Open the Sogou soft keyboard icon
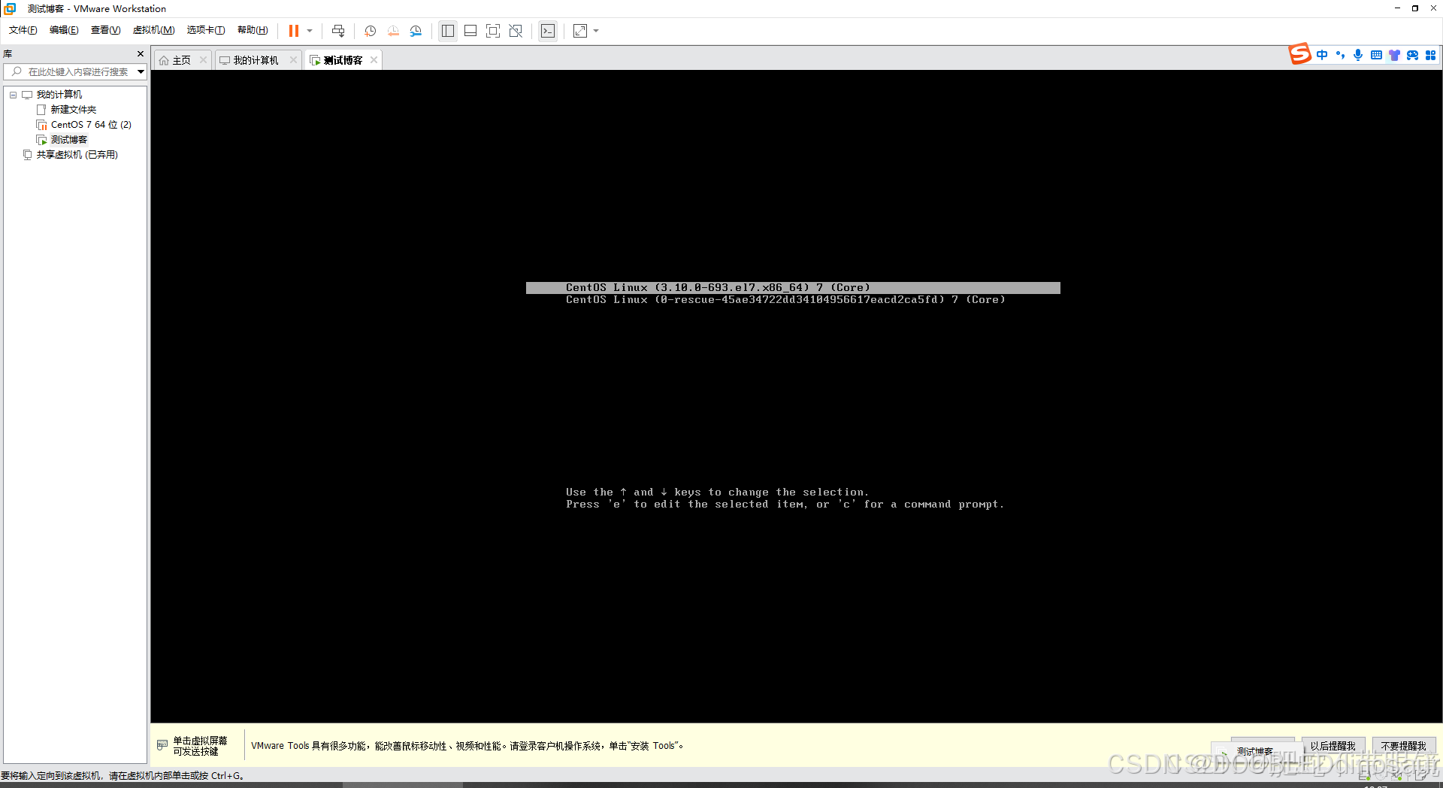The height and width of the screenshot is (788, 1443). pos(1376,55)
